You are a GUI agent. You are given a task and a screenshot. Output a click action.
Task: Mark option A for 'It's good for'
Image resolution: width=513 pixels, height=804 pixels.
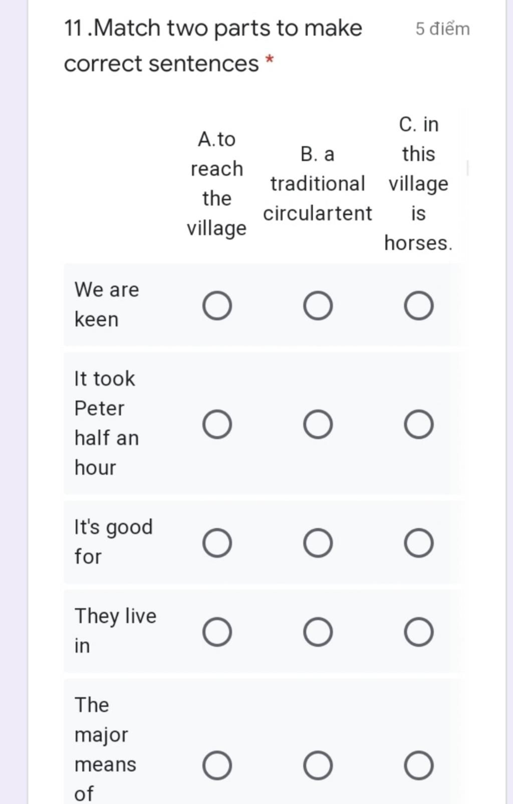point(217,543)
